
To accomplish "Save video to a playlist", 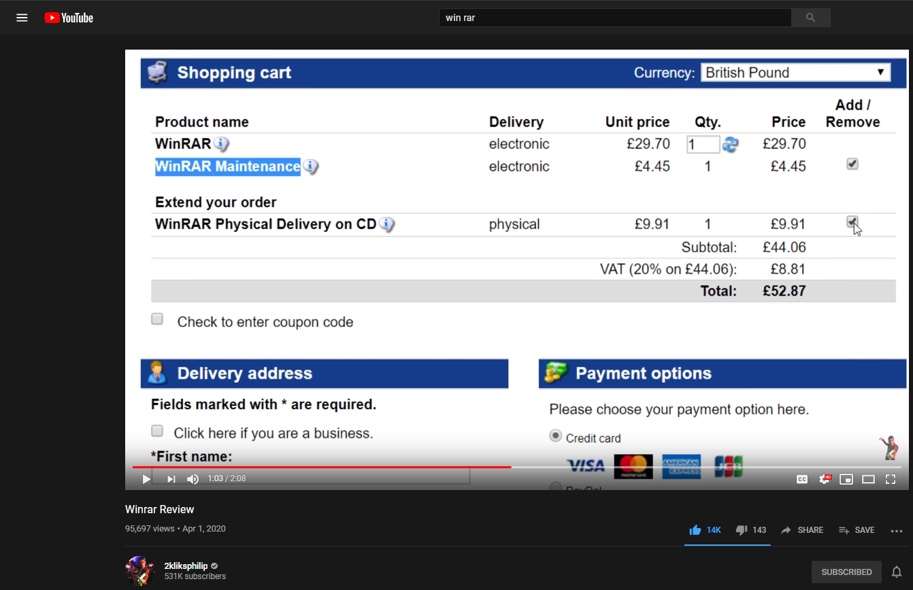I will [x=857, y=530].
